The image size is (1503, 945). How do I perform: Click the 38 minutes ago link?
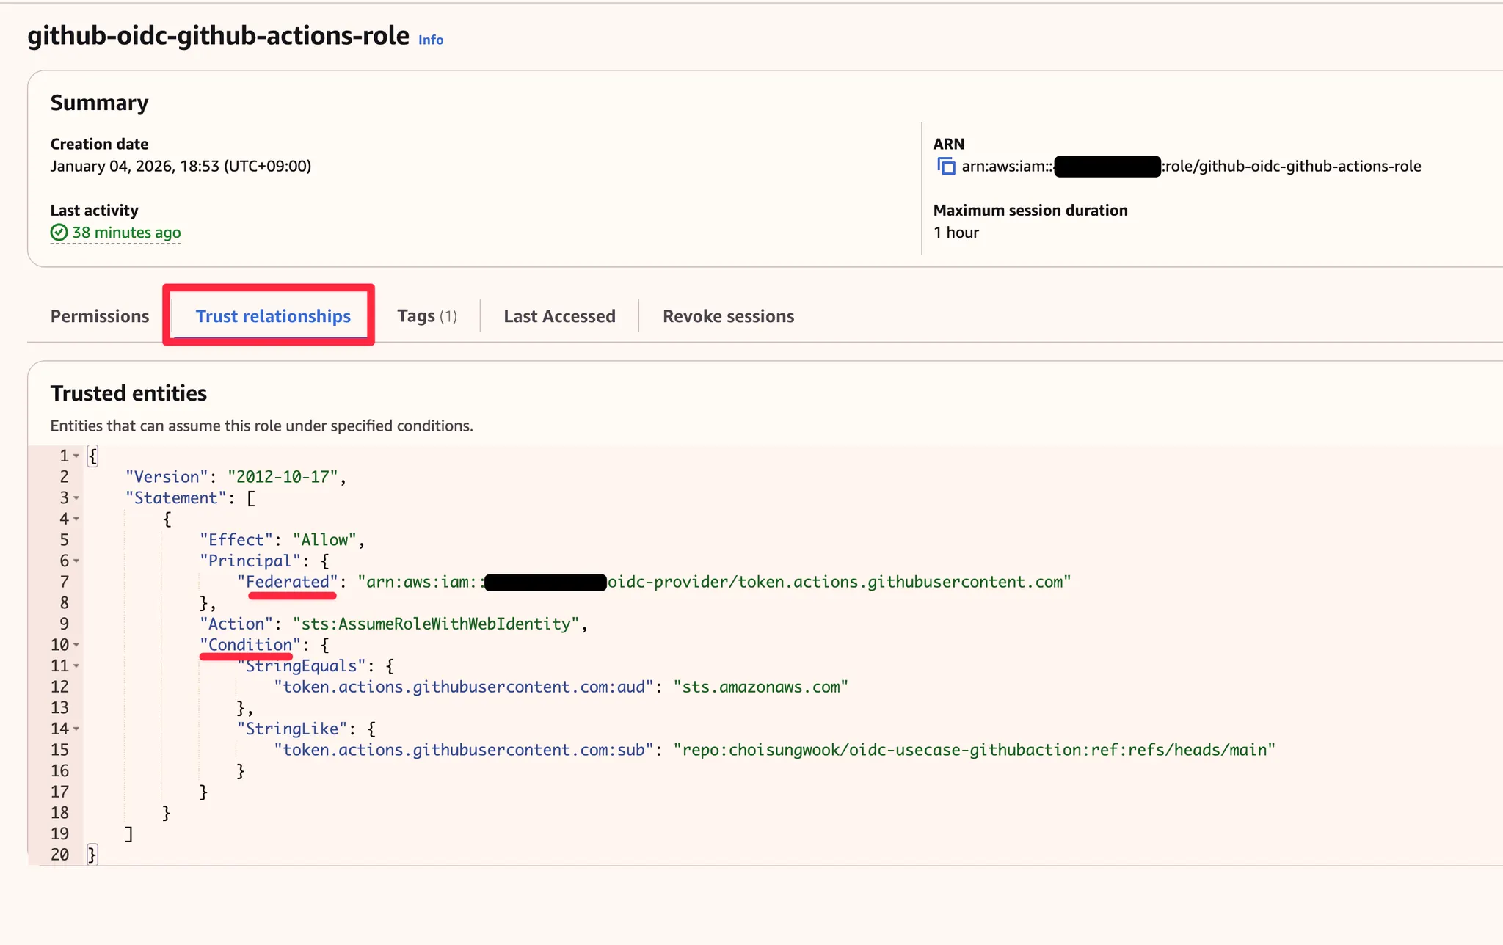point(126,233)
